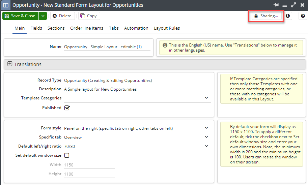Switch to the Fields tab

tap(36, 28)
